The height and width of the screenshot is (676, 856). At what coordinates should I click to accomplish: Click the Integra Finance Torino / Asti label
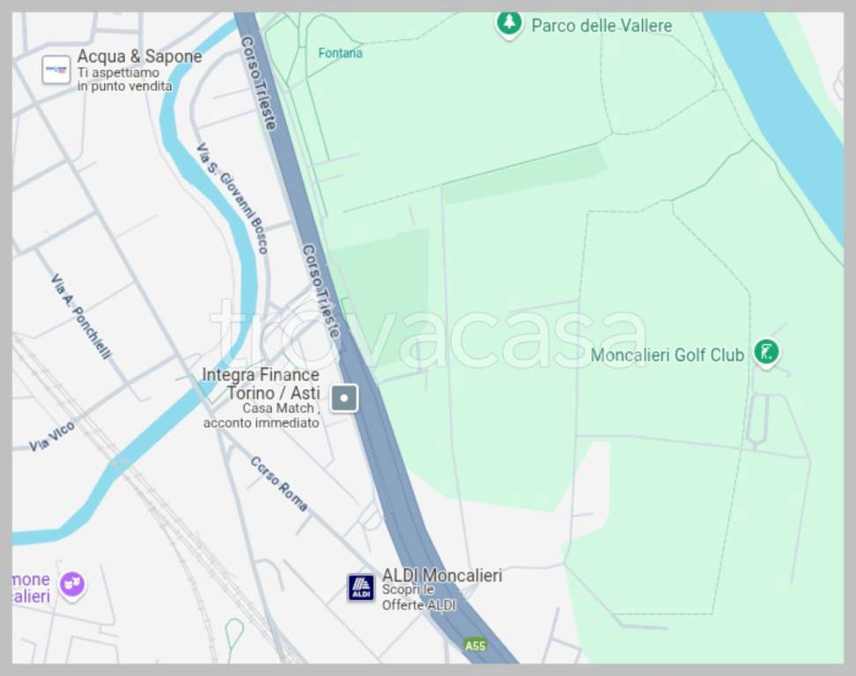261,384
